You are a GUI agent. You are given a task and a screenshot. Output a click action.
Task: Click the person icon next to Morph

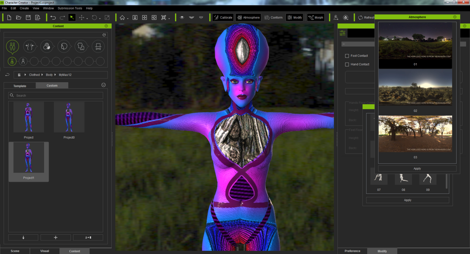pyautogui.click(x=336, y=18)
